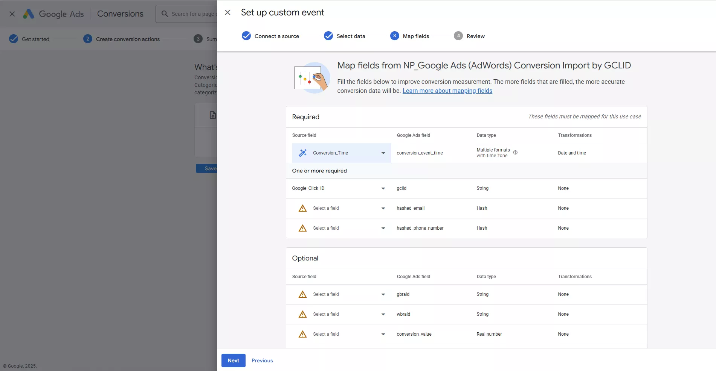Click the Next button

tap(233, 360)
